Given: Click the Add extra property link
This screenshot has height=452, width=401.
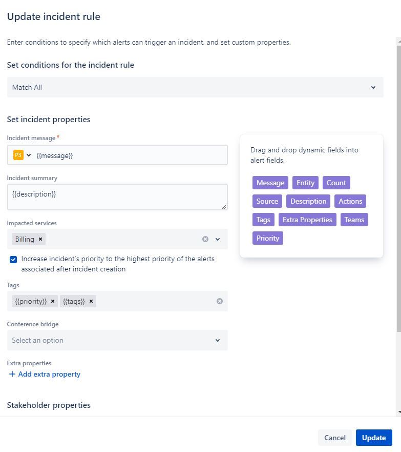Looking at the screenshot, I should click(x=49, y=374).
